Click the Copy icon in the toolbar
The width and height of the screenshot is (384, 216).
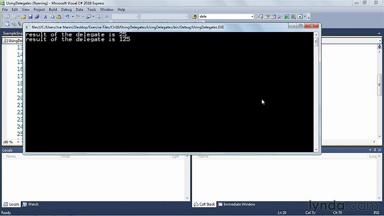pos(52,17)
